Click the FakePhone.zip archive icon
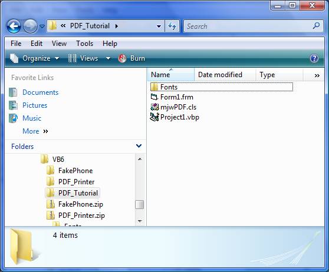The image size is (329, 272). click(x=51, y=204)
